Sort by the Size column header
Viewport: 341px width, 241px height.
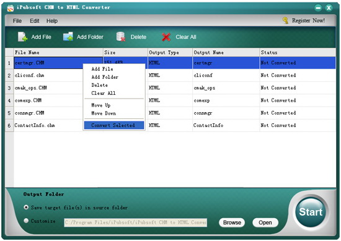coord(125,53)
